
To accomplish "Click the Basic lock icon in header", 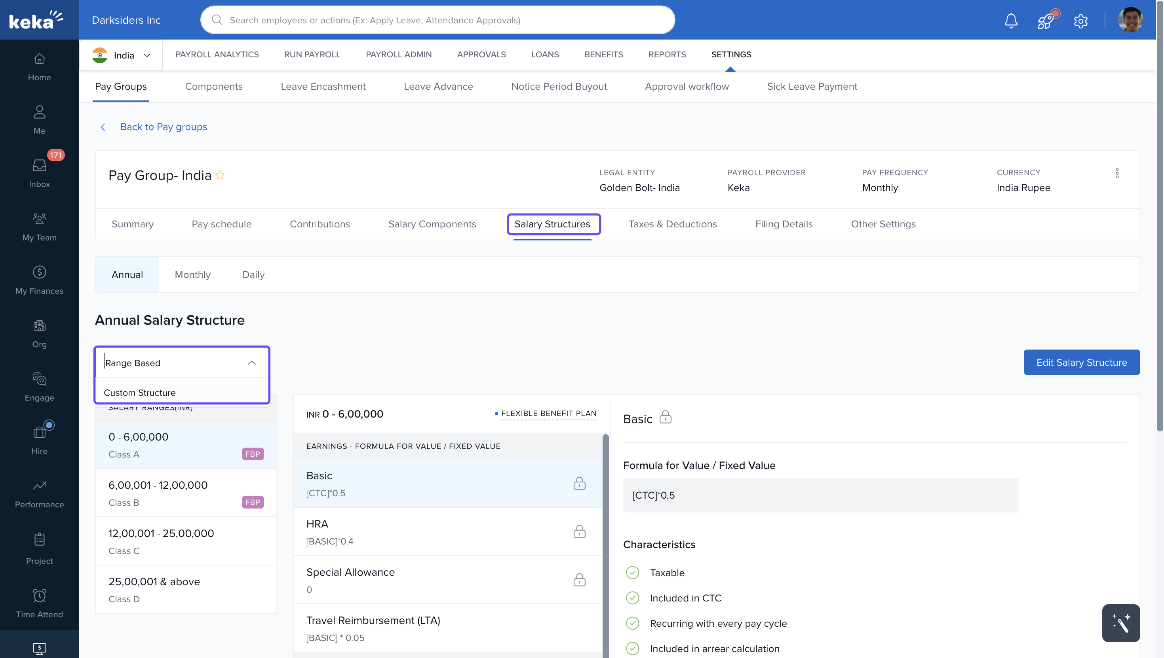I will click(665, 417).
